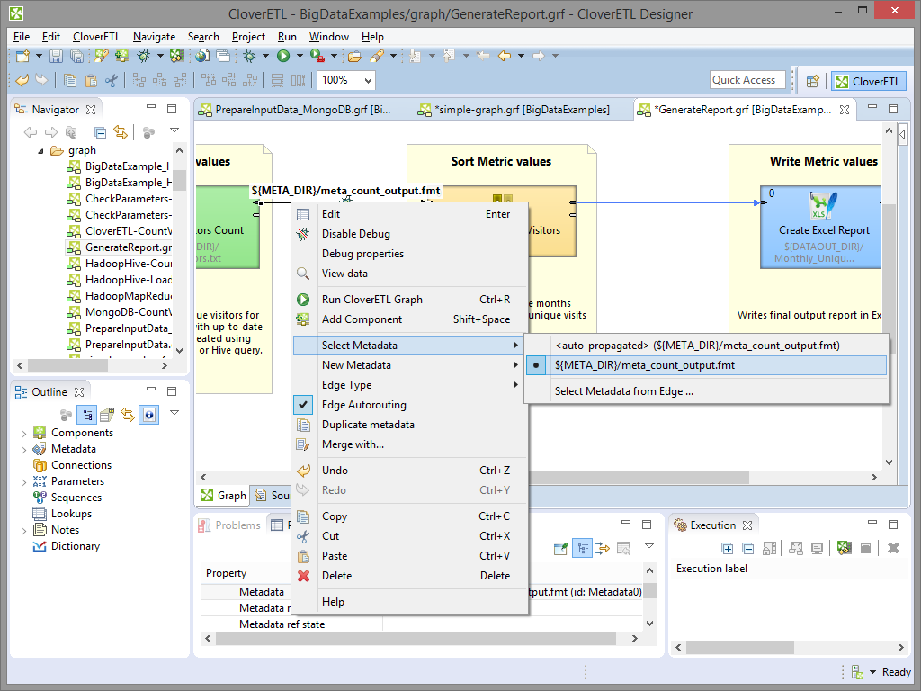Click the green Run graph toolbar icon
921x691 pixels.
[x=283, y=57]
